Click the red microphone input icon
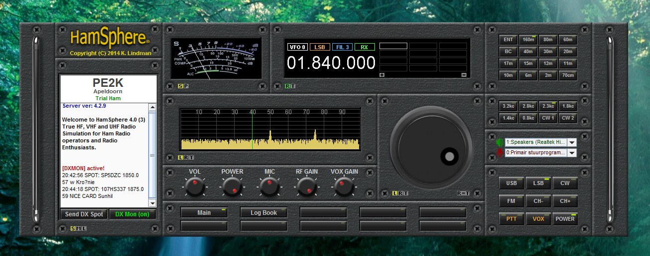650x256 pixels. point(499,153)
